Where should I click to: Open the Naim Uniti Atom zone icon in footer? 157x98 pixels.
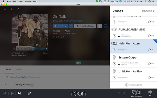(136, 93)
